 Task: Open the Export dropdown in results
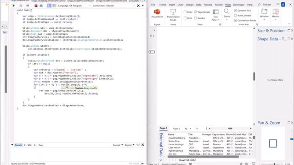(130, 145)
